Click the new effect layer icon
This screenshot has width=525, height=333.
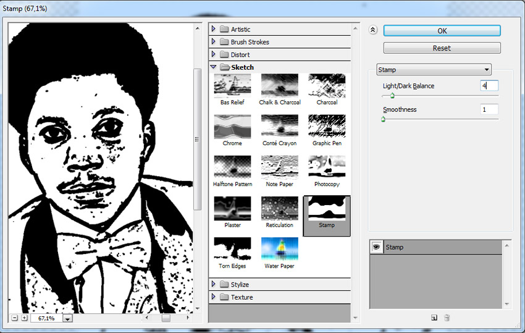pyautogui.click(x=434, y=318)
